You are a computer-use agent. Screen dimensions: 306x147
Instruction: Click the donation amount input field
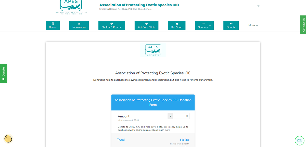181,116
